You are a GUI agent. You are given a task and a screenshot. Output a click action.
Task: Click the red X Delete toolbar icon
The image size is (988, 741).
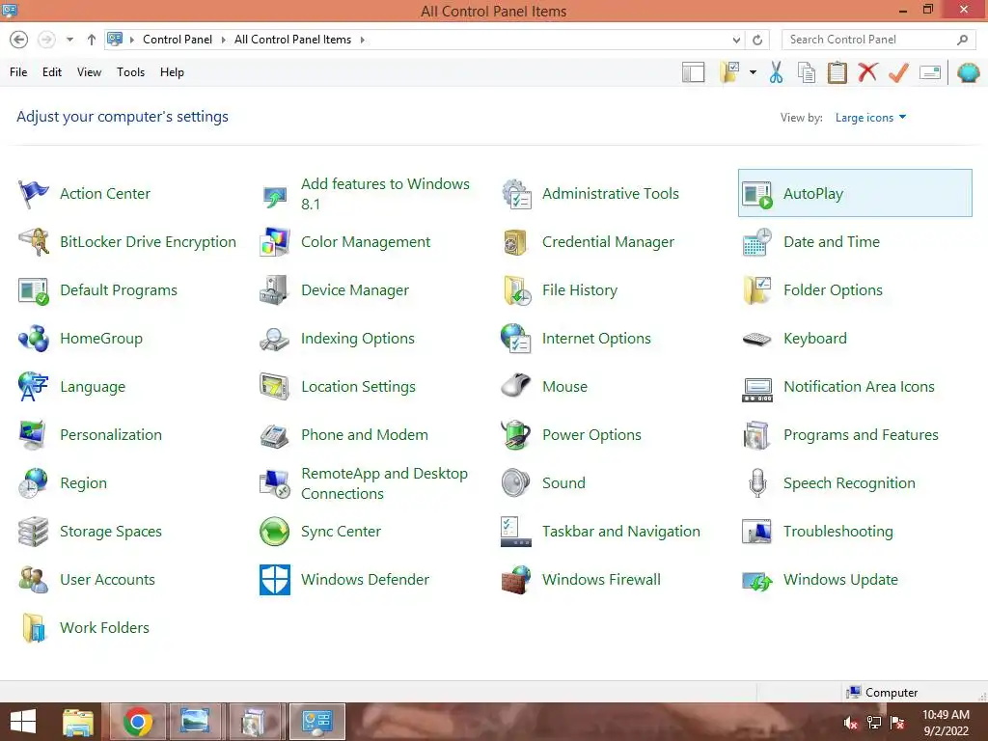point(867,72)
